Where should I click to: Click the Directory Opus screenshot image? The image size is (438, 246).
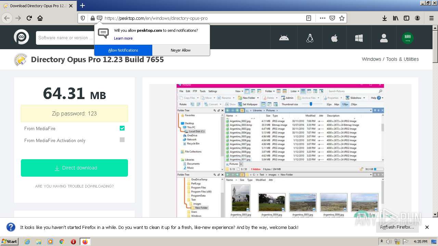(280, 150)
